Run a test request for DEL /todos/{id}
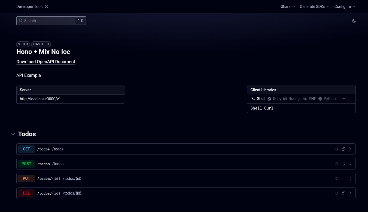368x212 pixels. tap(337, 193)
